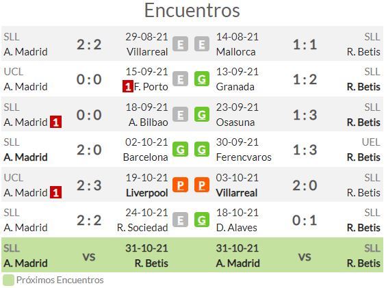386x288 pixels.
Task: Open the 2:3 score against Liverpool
Action: point(89,185)
